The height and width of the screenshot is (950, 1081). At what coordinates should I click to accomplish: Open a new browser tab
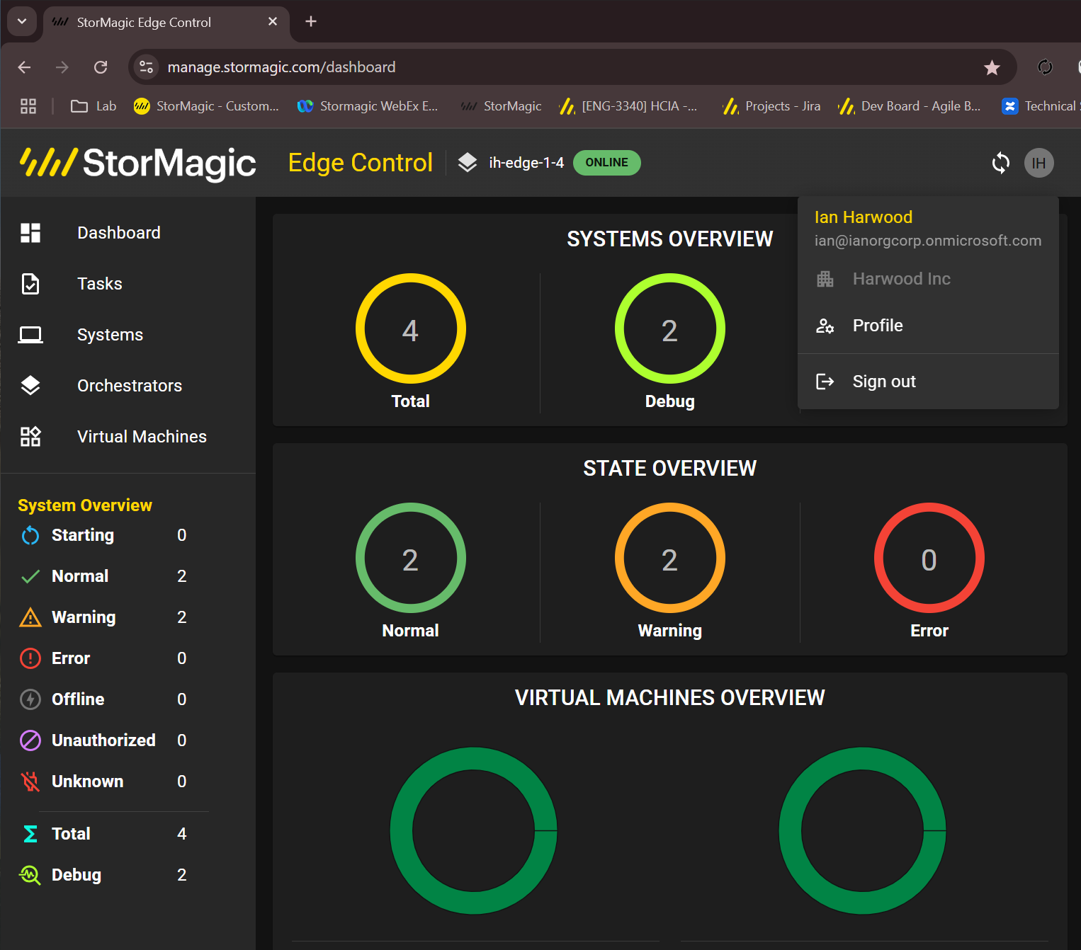click(x=311, y=22)
